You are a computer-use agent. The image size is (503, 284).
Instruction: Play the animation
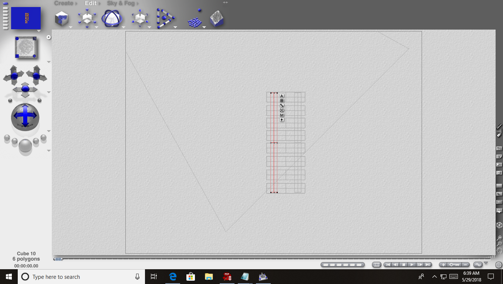point(412,265)
